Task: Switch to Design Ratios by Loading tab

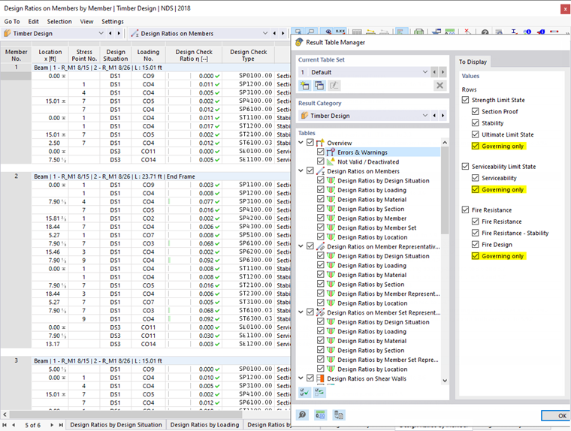Action: [204, 425]
